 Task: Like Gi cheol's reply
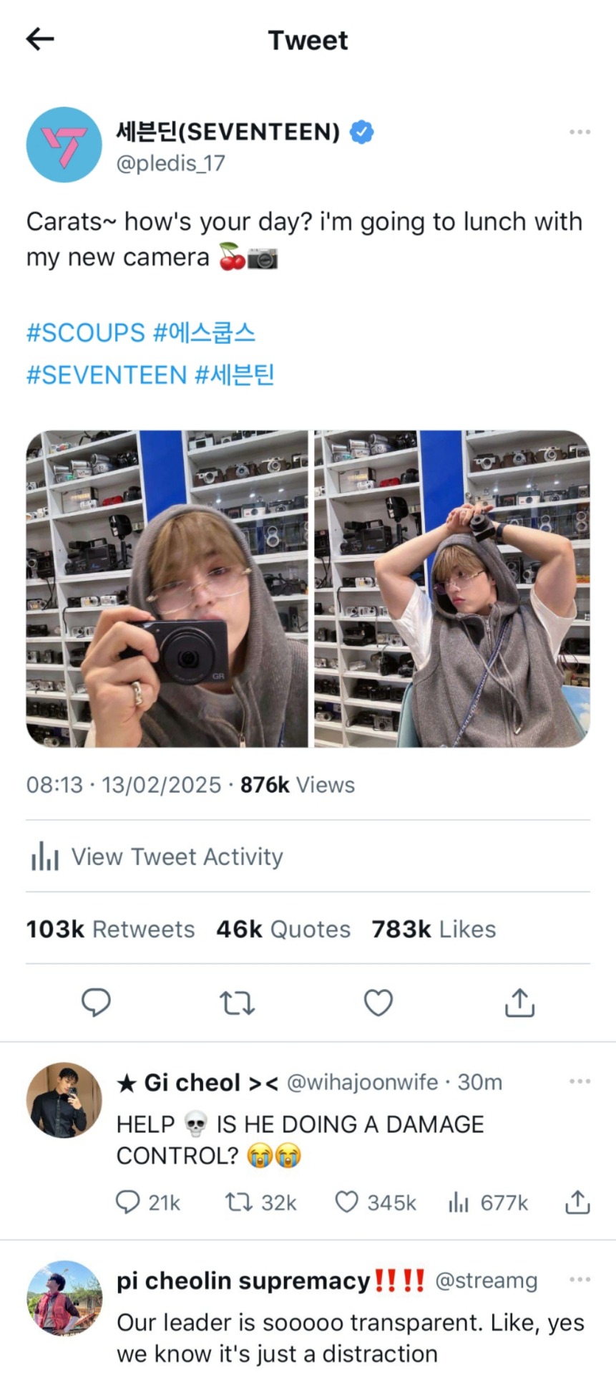[347, 1202]
